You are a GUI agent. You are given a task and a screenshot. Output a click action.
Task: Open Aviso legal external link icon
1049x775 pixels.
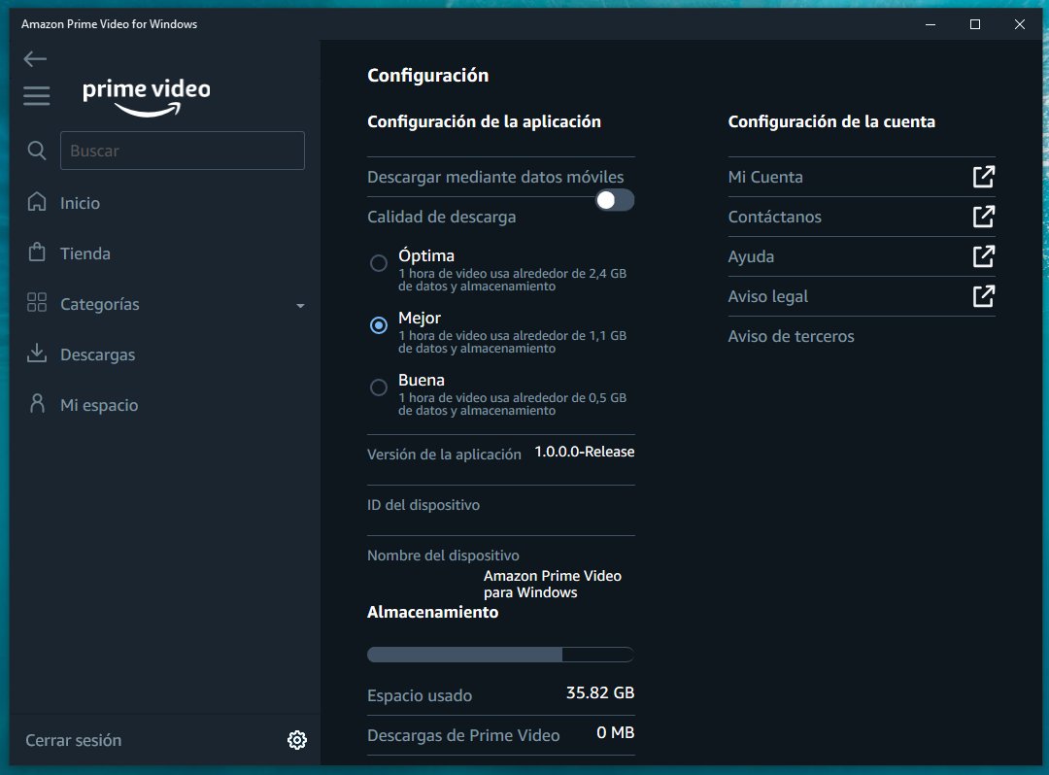coord(983,296)
